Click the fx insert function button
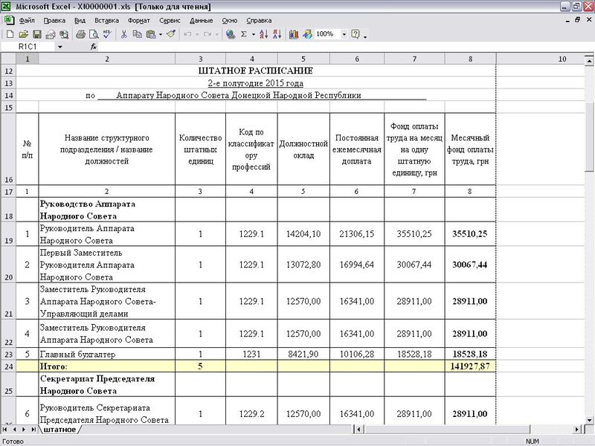Viewport: 595px width, 446px height. point(94,46)
